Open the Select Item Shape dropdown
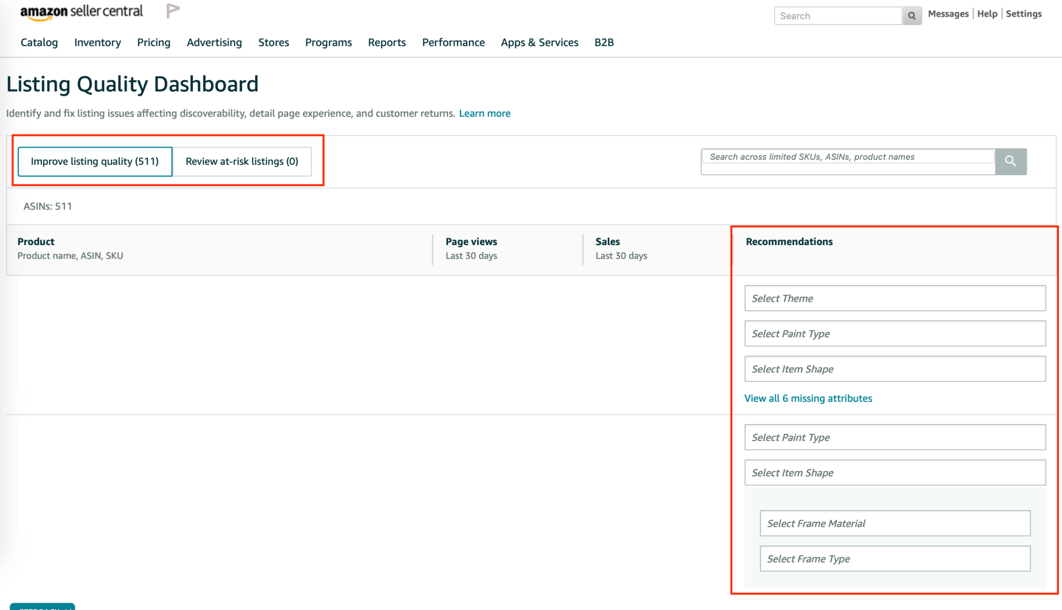 895,368
